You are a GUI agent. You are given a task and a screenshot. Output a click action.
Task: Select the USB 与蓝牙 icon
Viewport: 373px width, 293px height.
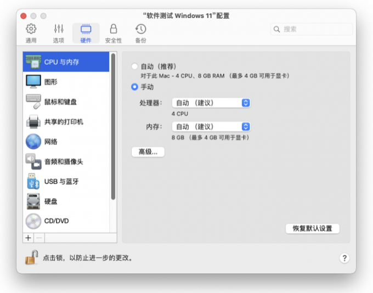tap(33, 182)
